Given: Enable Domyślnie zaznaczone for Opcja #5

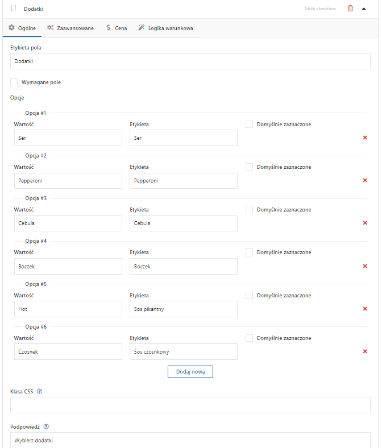Looking at the screenshot, I should (249, 296).
